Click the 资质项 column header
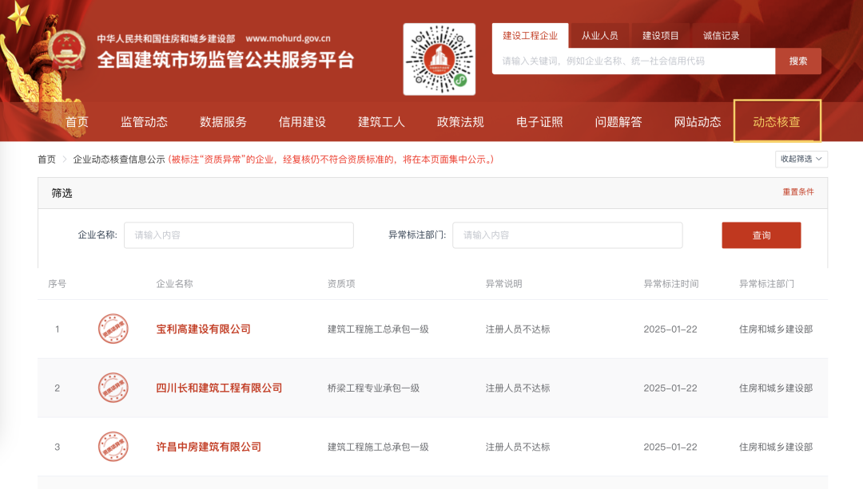Viewport: 863px width, 489px height. pyautogui.click(x=341, y=284)
